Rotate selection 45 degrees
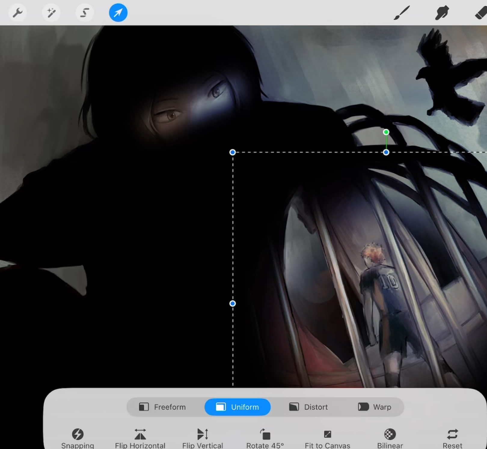Screen dimensions: 487x449 pos(265,438)
